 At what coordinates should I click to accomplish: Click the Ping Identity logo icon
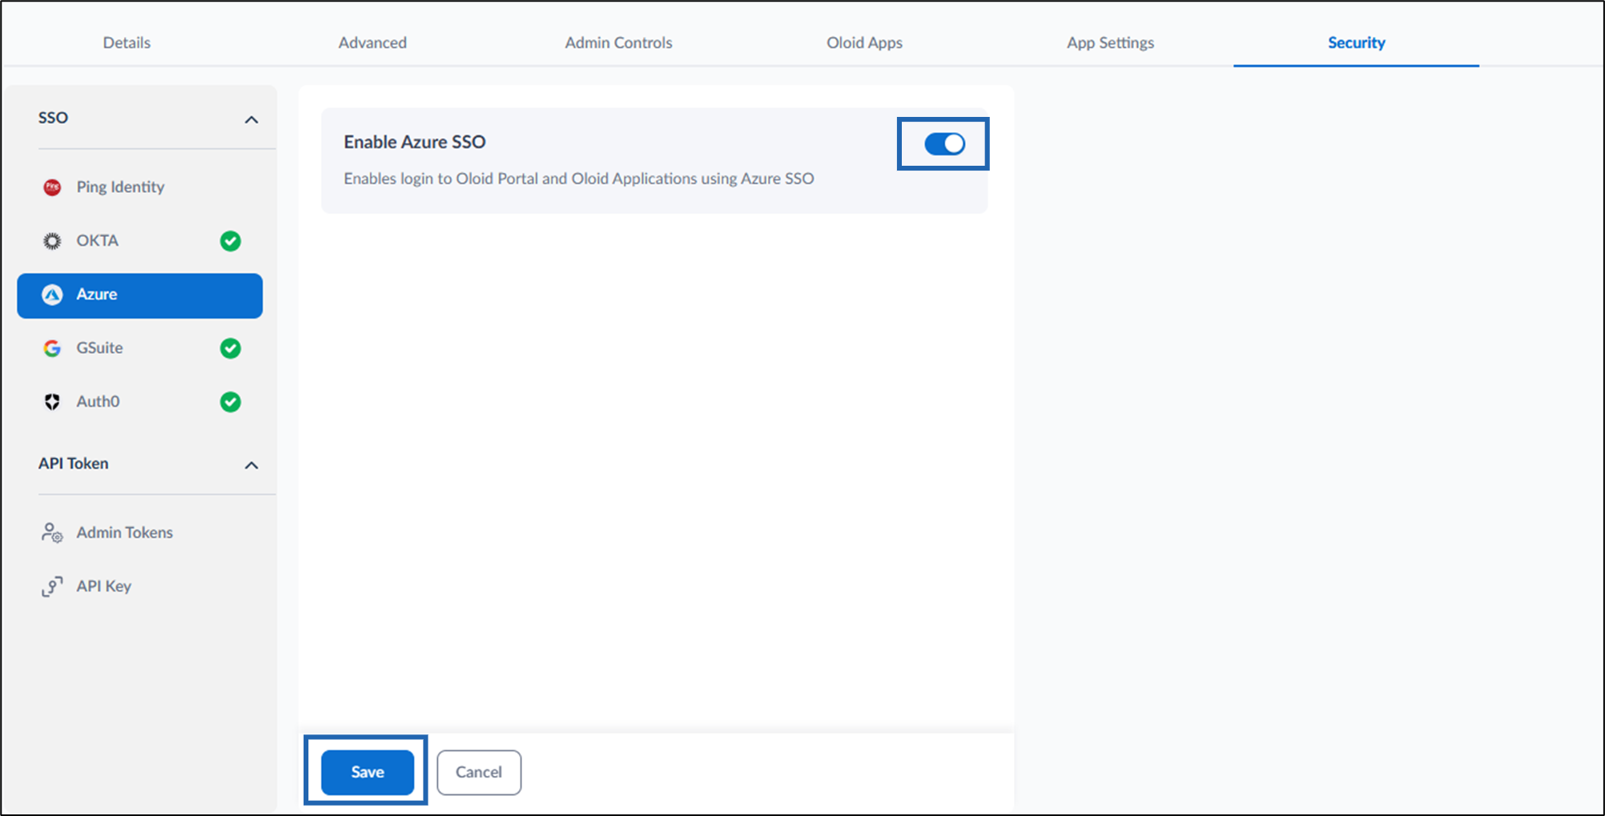click(52, 187)
